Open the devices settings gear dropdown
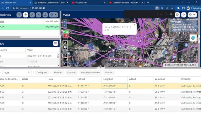 (53, 15)
